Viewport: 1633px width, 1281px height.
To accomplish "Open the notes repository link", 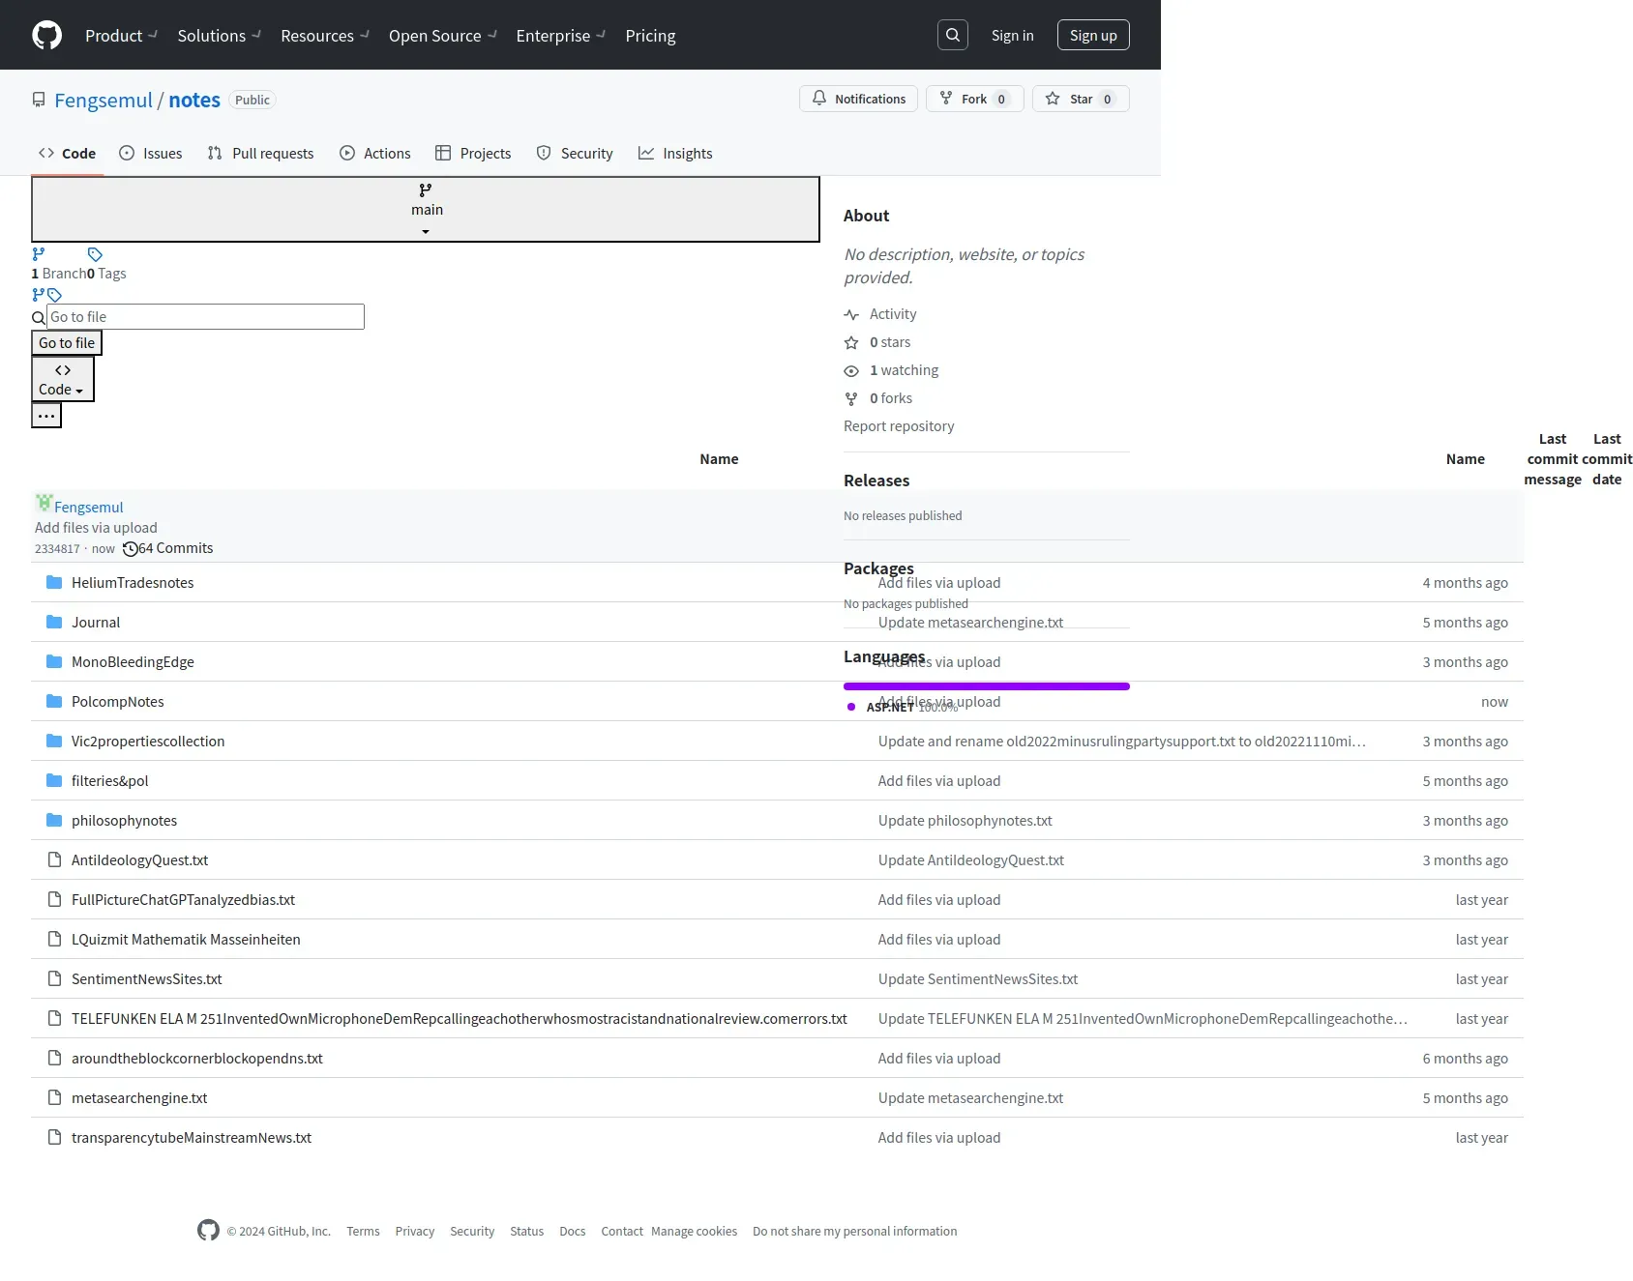I will coord(194,100).
